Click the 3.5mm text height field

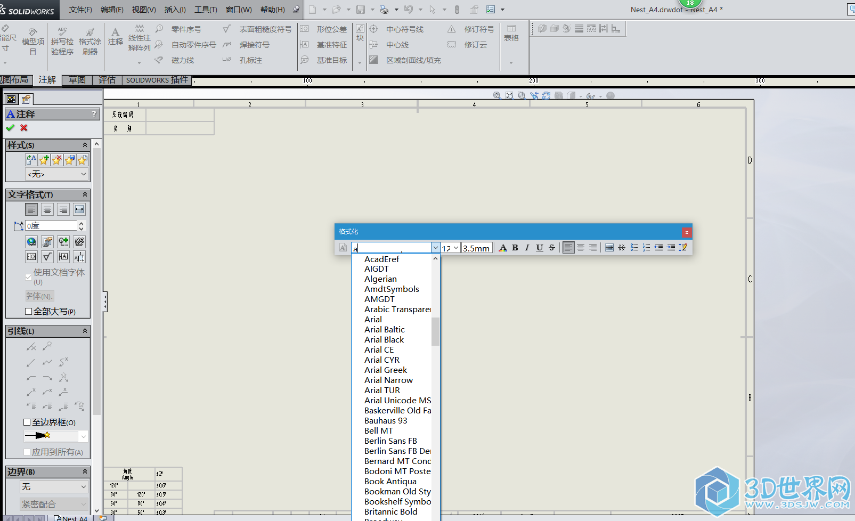click(476, 248)
